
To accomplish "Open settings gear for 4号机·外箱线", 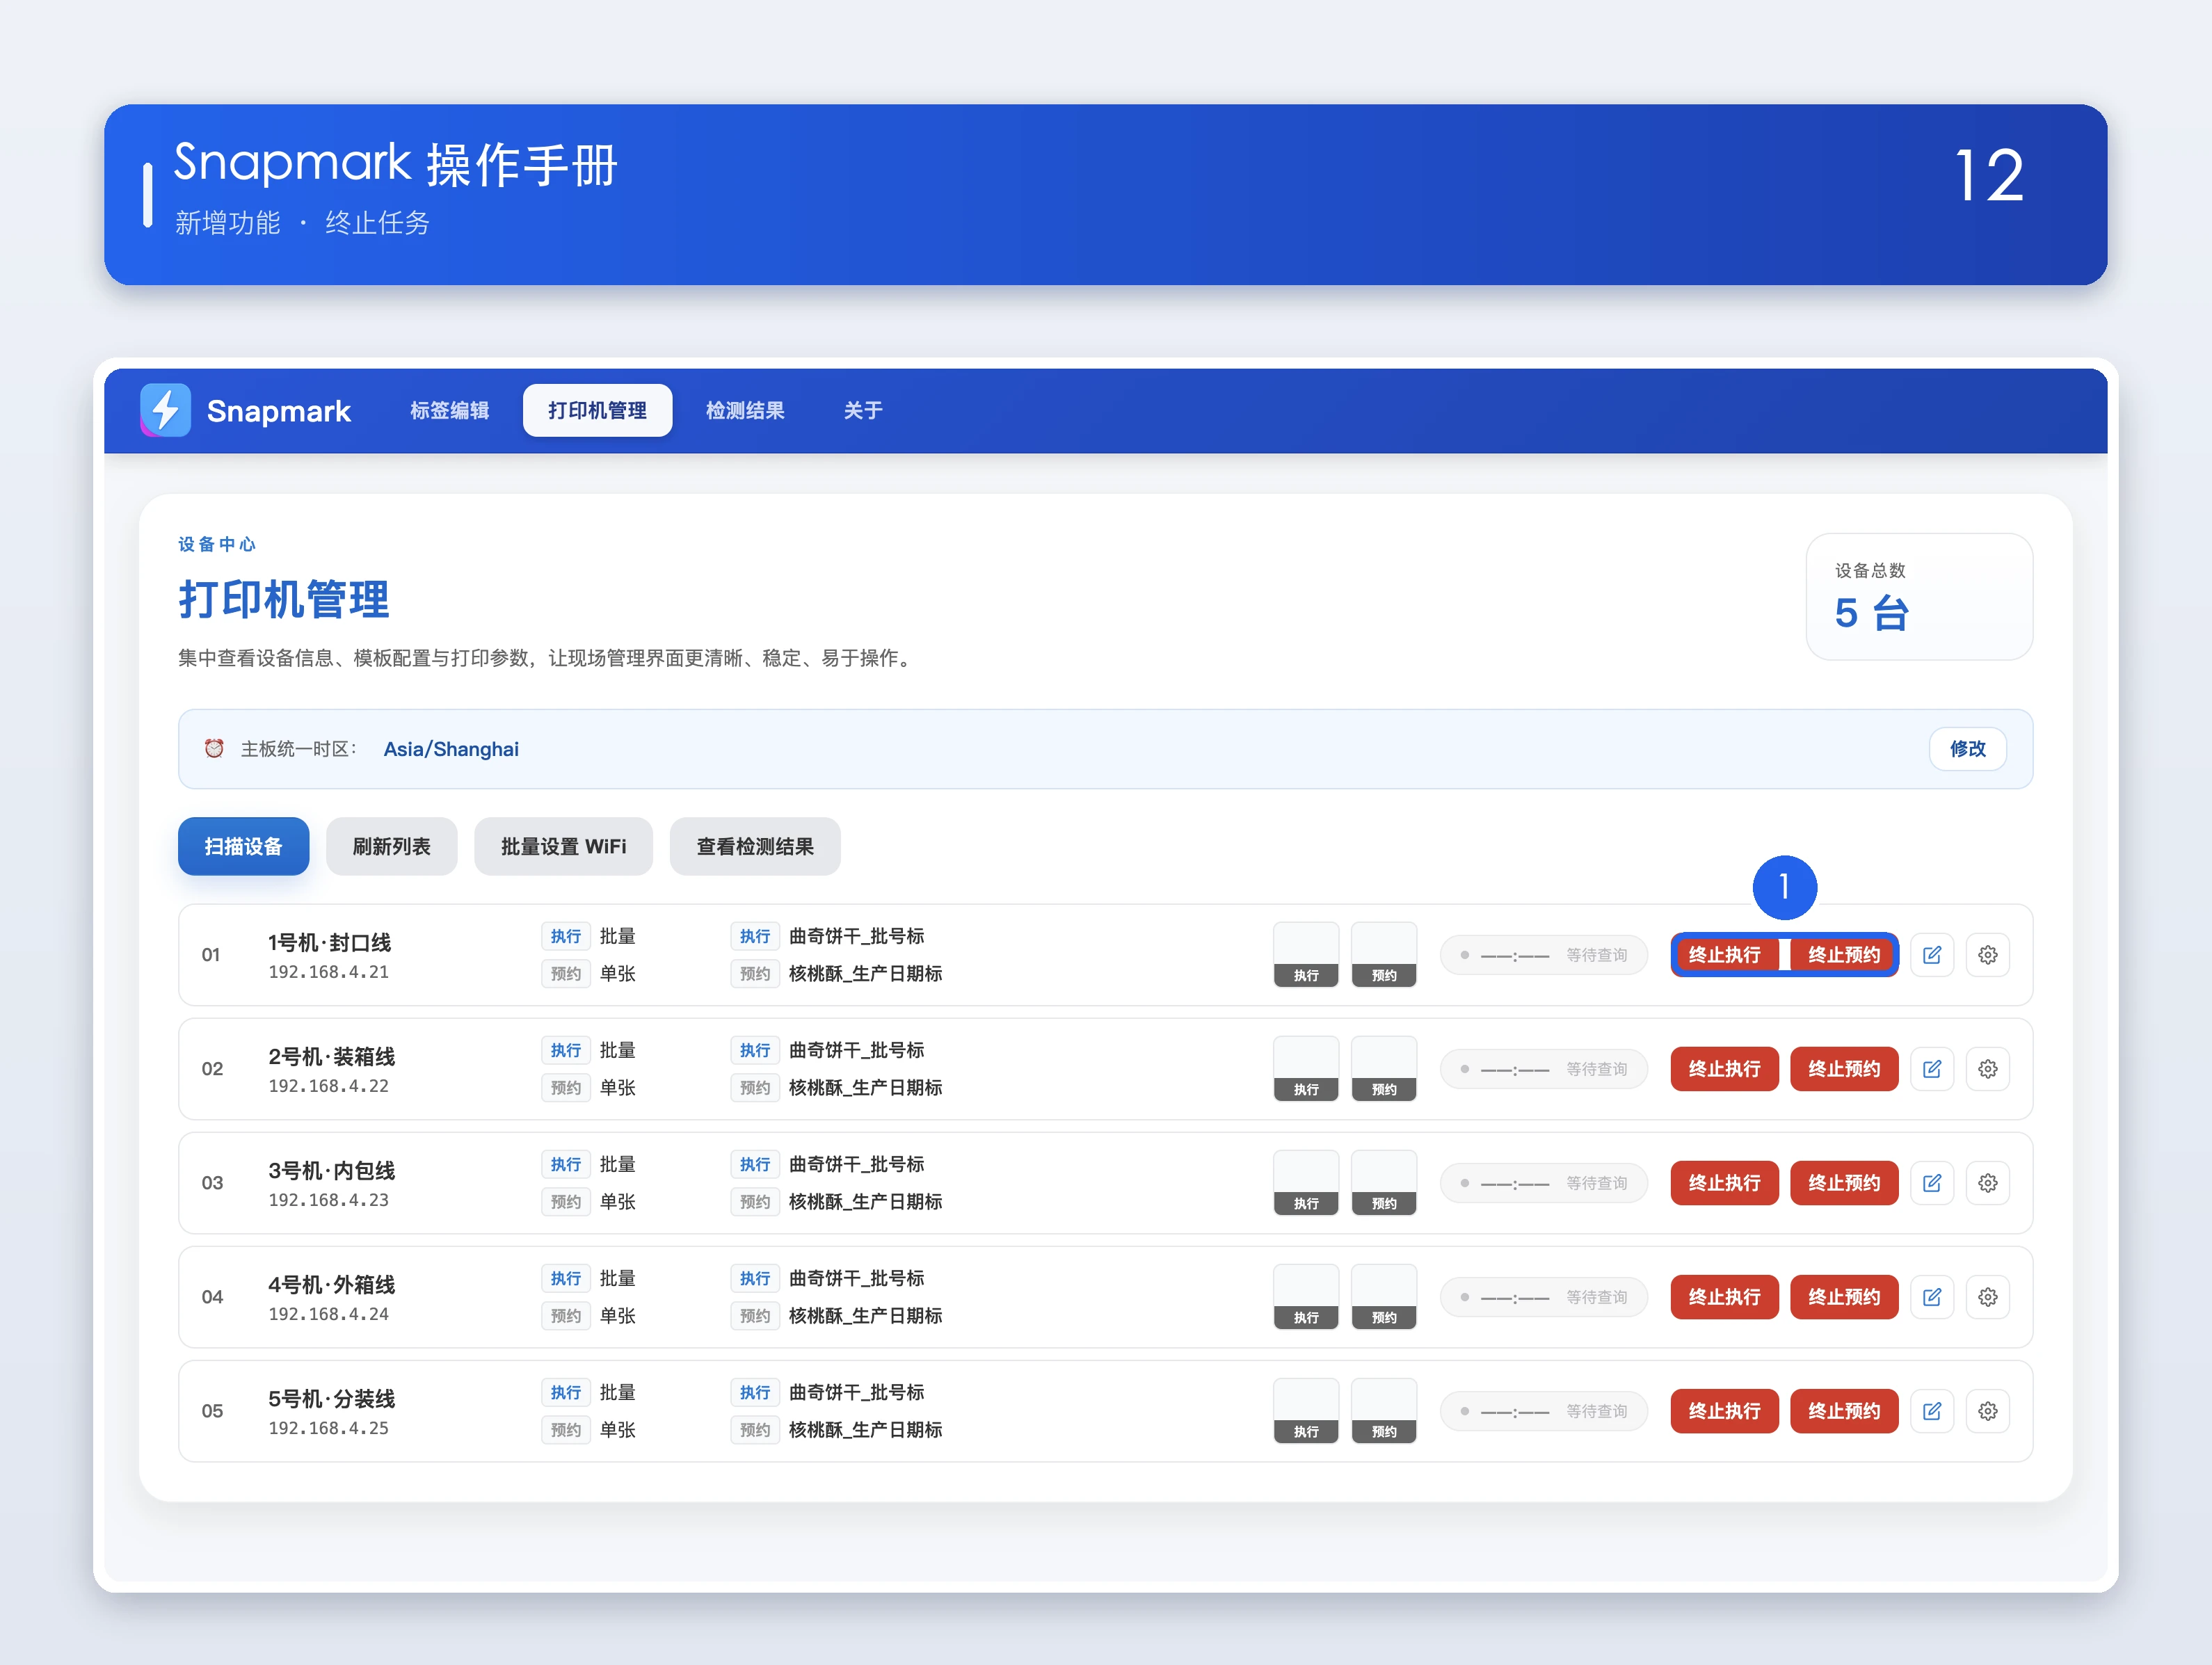I will tap(1988, 1297).
